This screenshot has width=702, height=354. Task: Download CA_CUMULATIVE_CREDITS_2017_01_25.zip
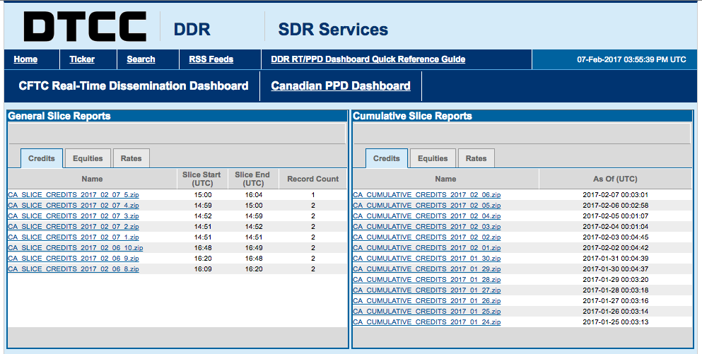point(427,312)
